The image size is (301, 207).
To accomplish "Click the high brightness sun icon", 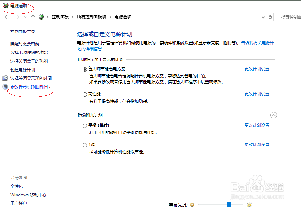I will [x=249, y=205].
